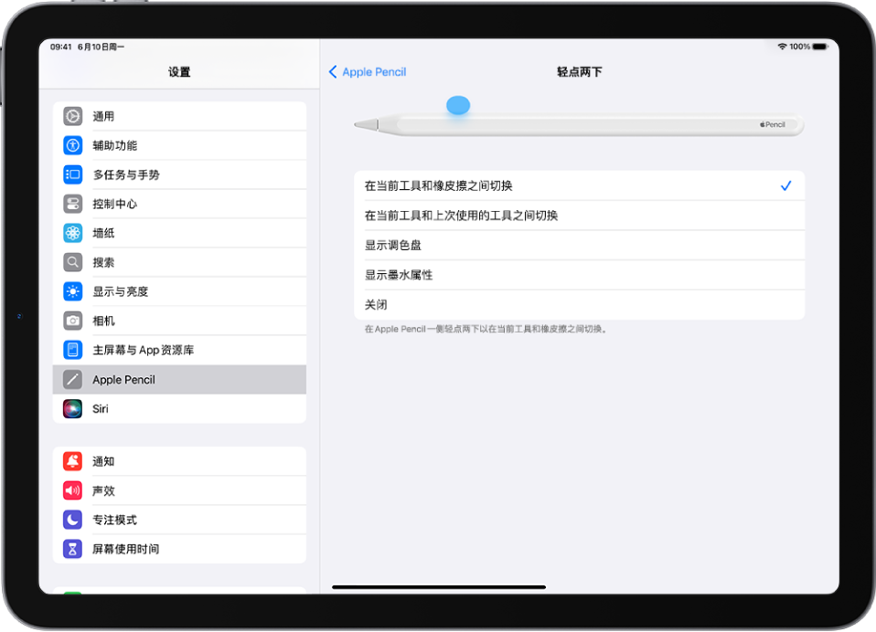The image size is (876, 632).
Task: Open 主屏幕与 App 资源库 row
Action: click(179, 350)
